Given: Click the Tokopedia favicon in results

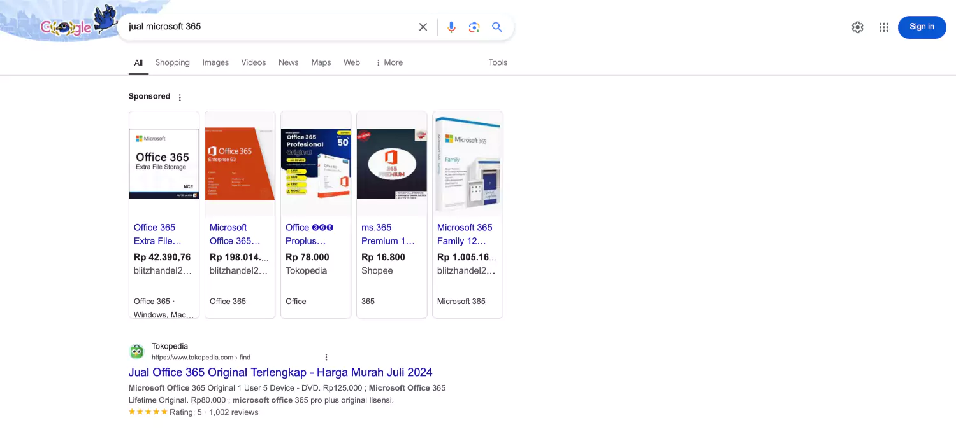Looking at the screenshot, I should (137, 351).
